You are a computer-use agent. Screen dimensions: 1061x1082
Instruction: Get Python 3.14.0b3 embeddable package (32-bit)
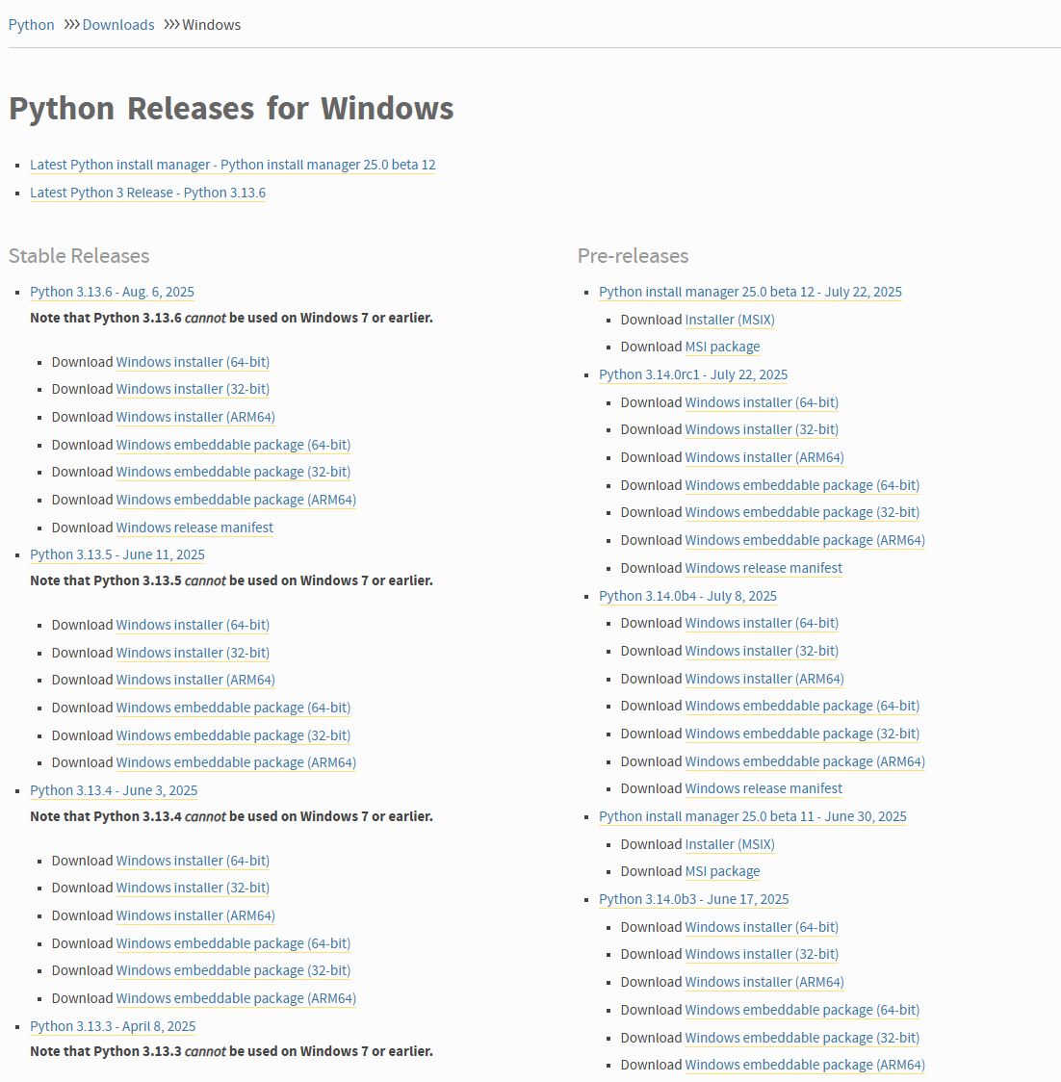(802, 1038)
